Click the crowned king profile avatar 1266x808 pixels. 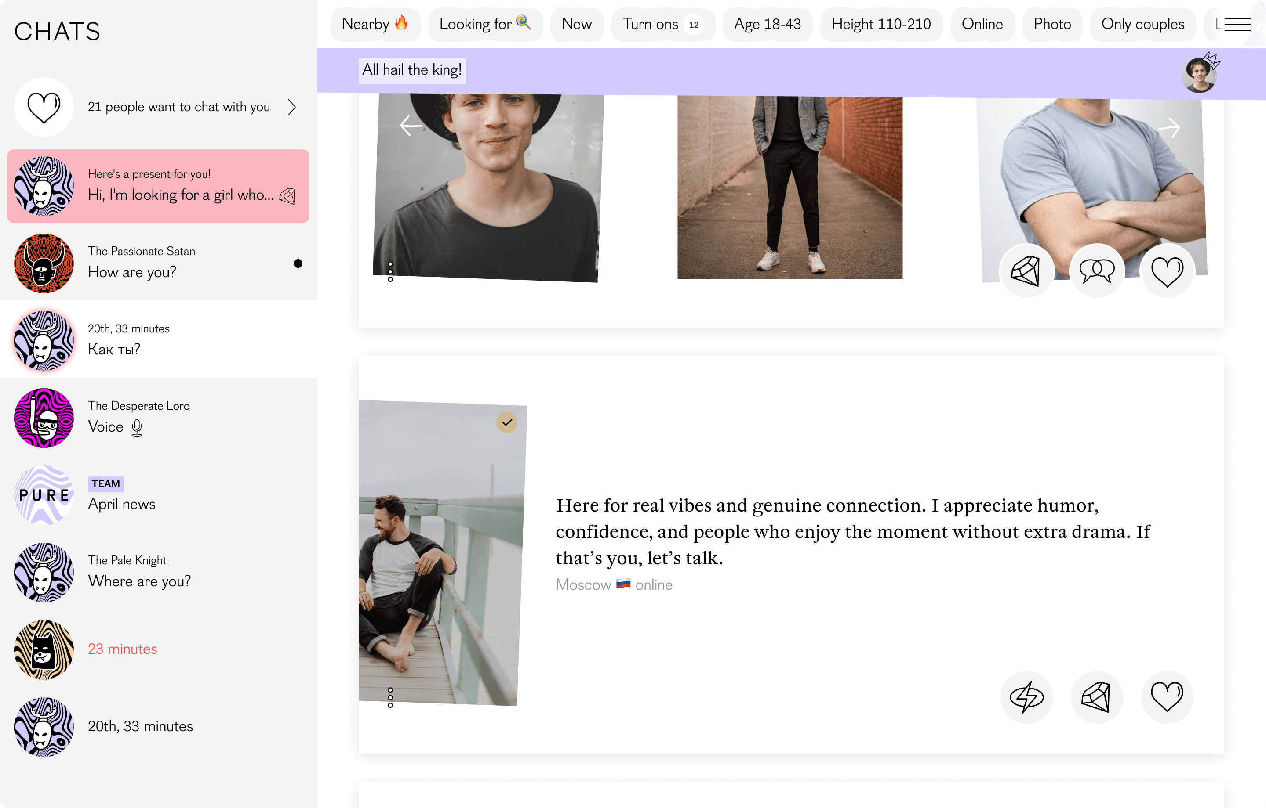(x=1200, y=74)
